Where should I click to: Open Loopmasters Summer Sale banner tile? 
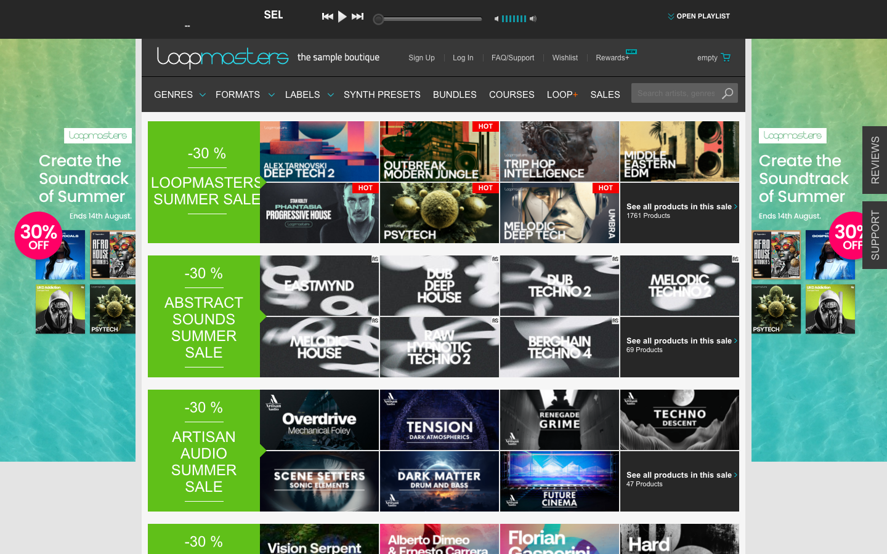tap(204, 182)
